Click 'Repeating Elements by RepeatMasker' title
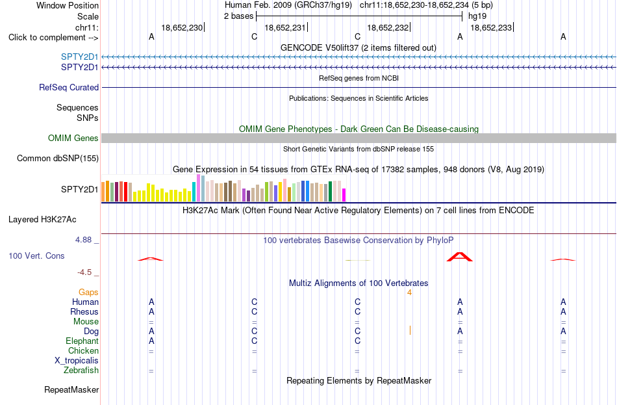 tap(359, 380)
